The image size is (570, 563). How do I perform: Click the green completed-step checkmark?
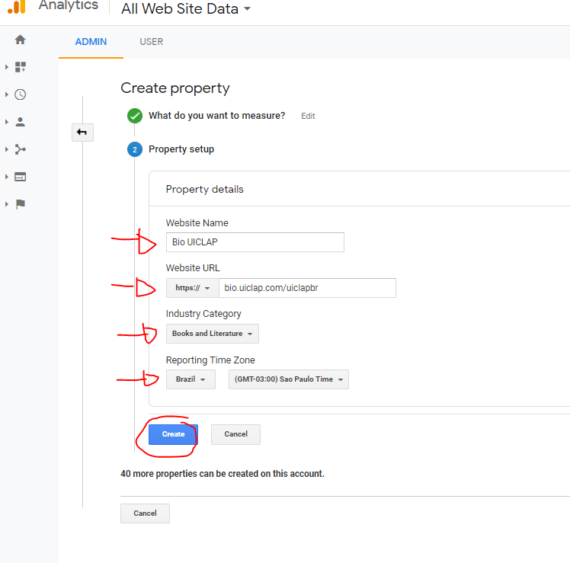135,116
